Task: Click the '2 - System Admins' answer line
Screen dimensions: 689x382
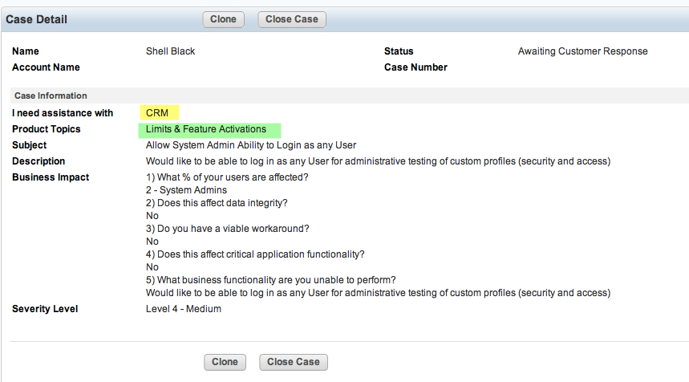Action: tap(186, 190)
